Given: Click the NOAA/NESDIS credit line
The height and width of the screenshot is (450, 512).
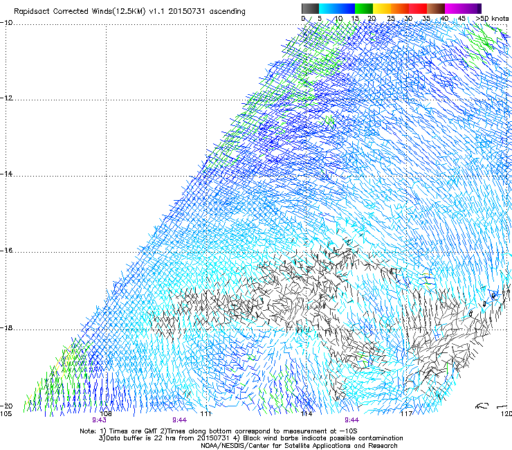Looking at the screenshot, I should click(x=299, y=446).
